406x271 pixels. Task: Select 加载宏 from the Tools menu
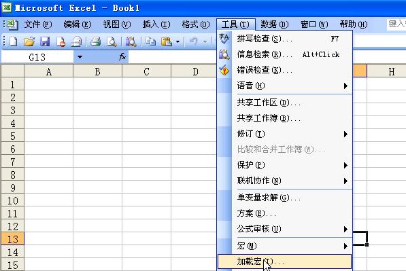[x=285, y=261]
